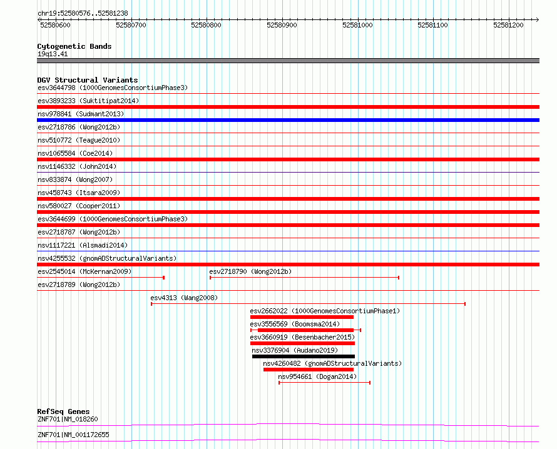Click the esv3644798 (1000GenomesConsortiumPhase3) variant label
This screenshot has height=449, width=557.
[x=113, y=88]
